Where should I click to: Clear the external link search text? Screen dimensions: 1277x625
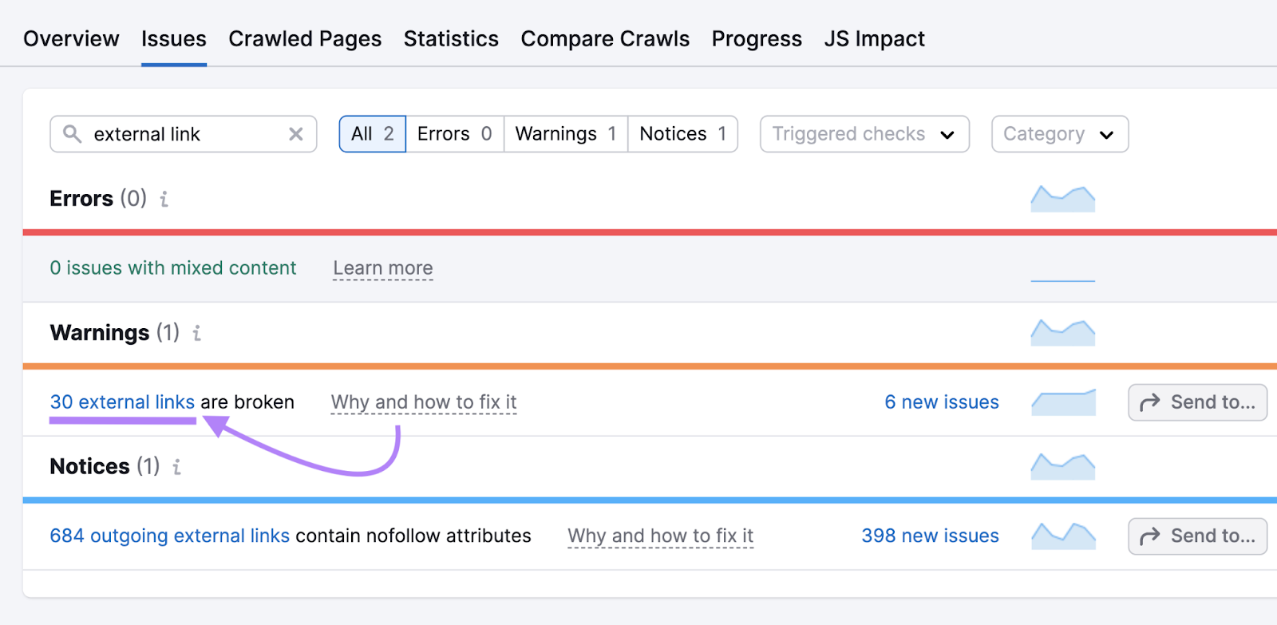coord(296,134)
